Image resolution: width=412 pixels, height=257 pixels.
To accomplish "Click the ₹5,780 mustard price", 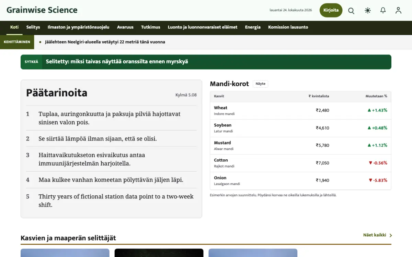I will click(322, 145).
